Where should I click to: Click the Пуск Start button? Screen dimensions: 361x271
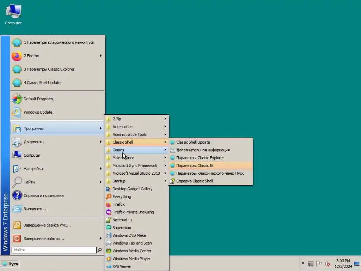[10, 264]
